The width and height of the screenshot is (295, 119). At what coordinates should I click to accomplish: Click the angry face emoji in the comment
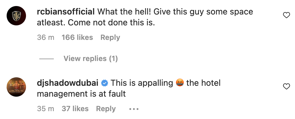click(180, 83)
